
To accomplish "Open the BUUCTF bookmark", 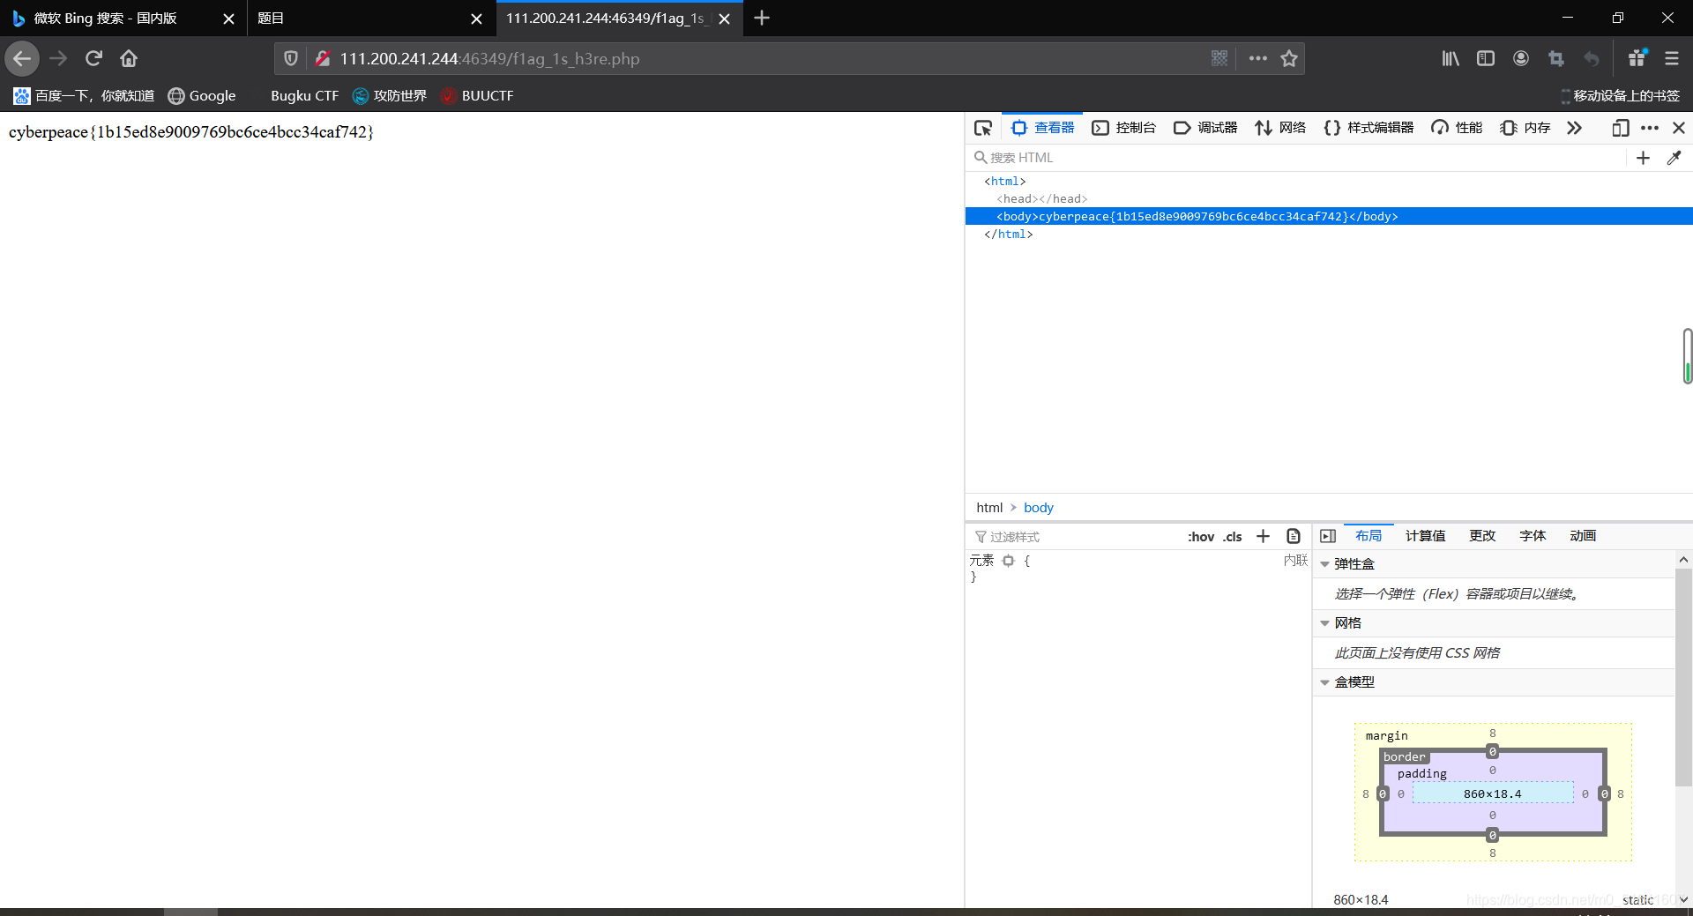I will [x=477, y=96].
